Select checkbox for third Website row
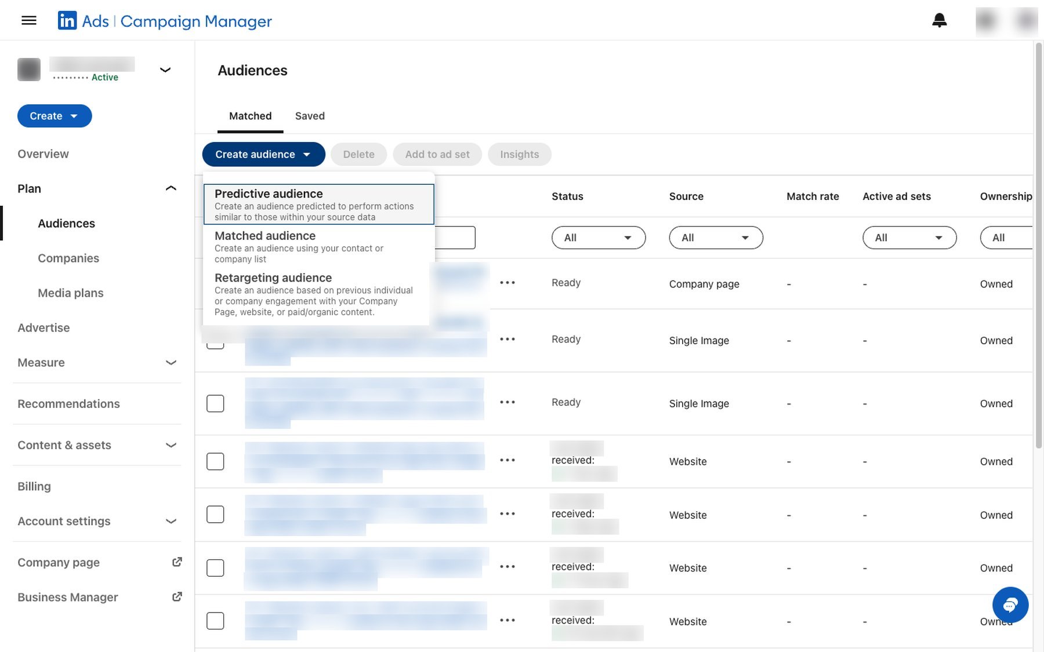This screenshot has height=652, width=1044. point(215,567)
